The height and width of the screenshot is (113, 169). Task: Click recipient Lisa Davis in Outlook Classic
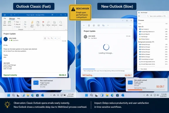click(x=16, y=40)
